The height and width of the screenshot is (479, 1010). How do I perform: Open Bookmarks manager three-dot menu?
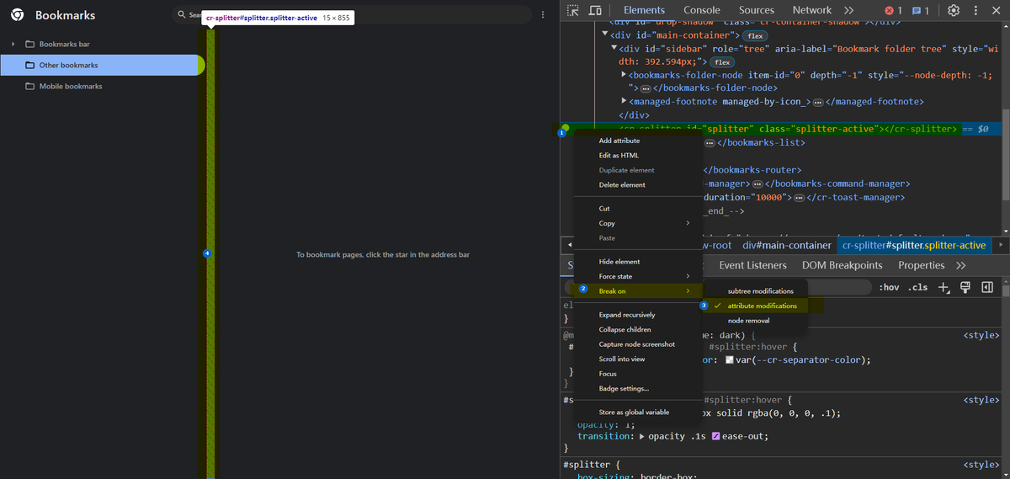tap(544, 15)
